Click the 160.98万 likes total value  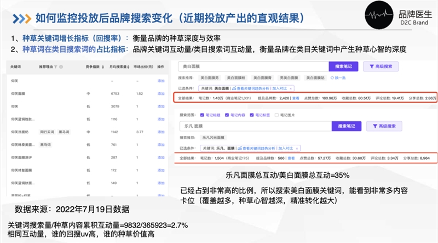(330, 98)
